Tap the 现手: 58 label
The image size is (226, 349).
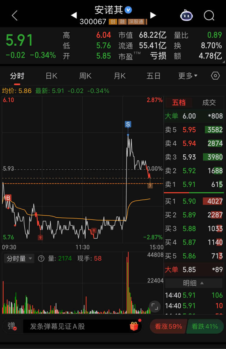(x=89, y=258)
